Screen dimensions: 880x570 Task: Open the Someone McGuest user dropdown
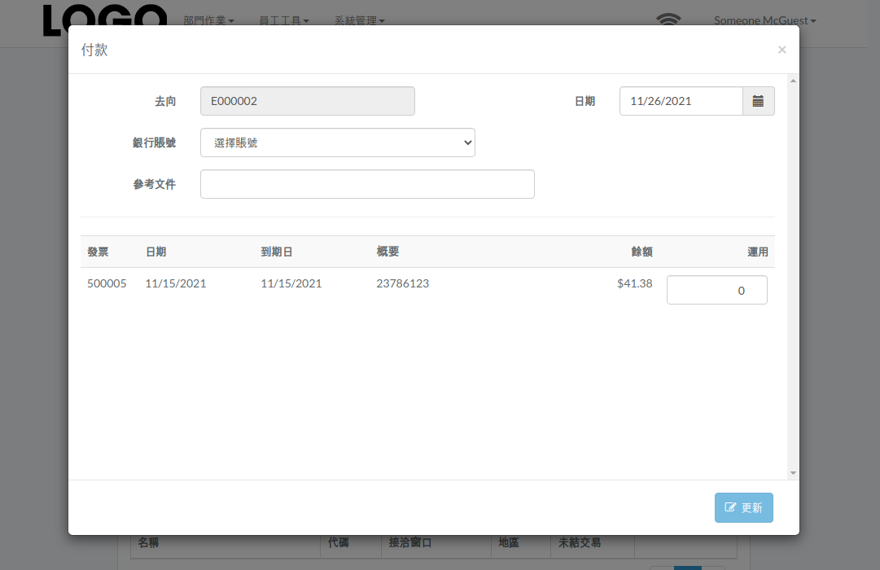764,21
